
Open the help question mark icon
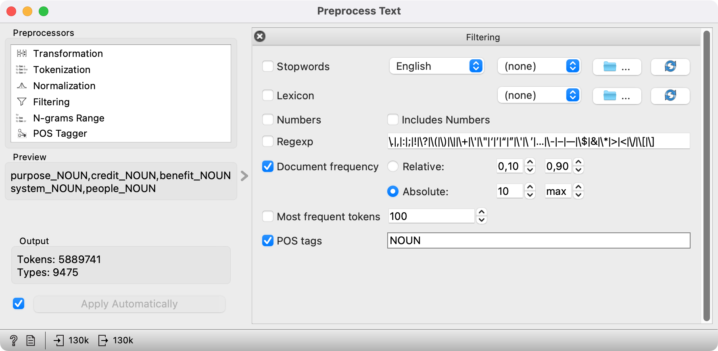(13, 341)
